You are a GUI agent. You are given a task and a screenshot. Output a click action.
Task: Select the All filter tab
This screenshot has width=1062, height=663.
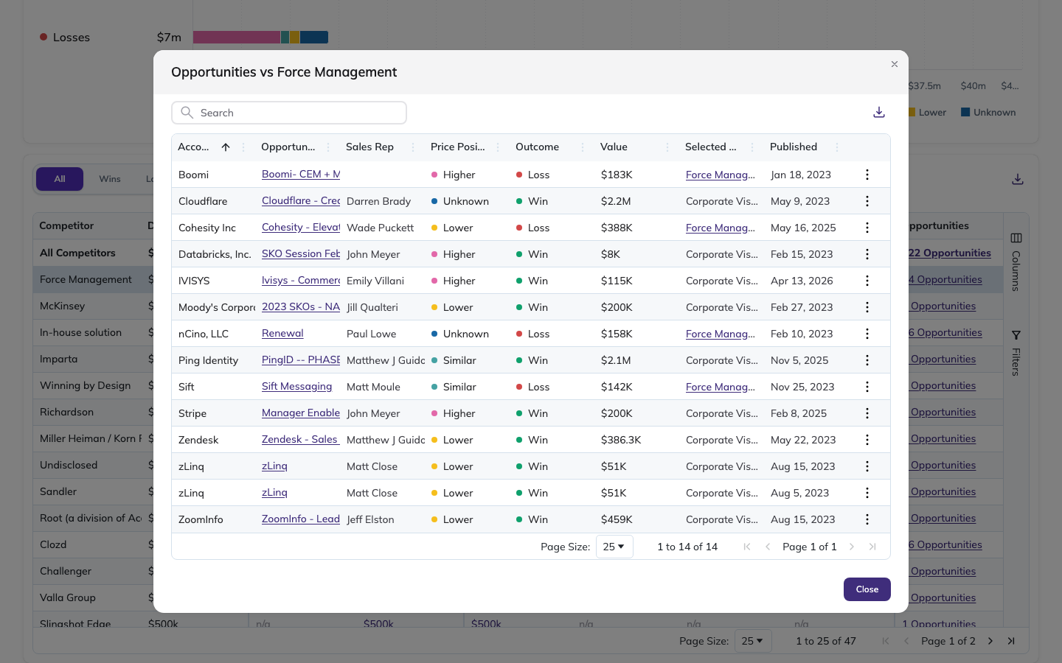click(x=60, y=179)
